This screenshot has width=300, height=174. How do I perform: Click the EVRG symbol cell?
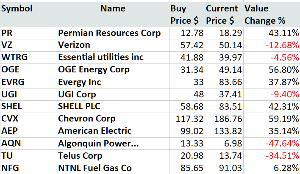coord(11,82)
